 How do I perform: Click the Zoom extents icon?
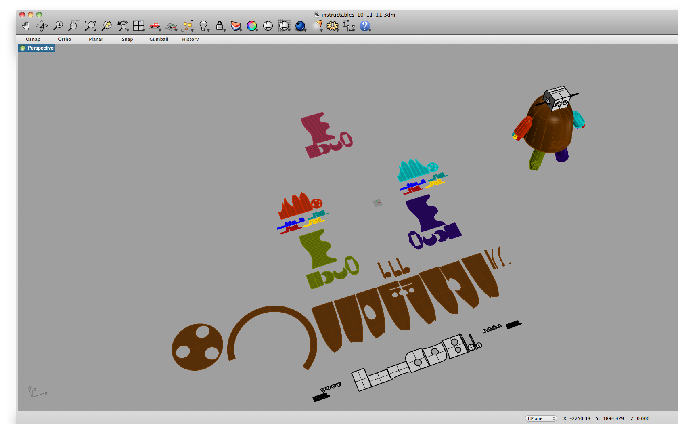pos(90,25)
